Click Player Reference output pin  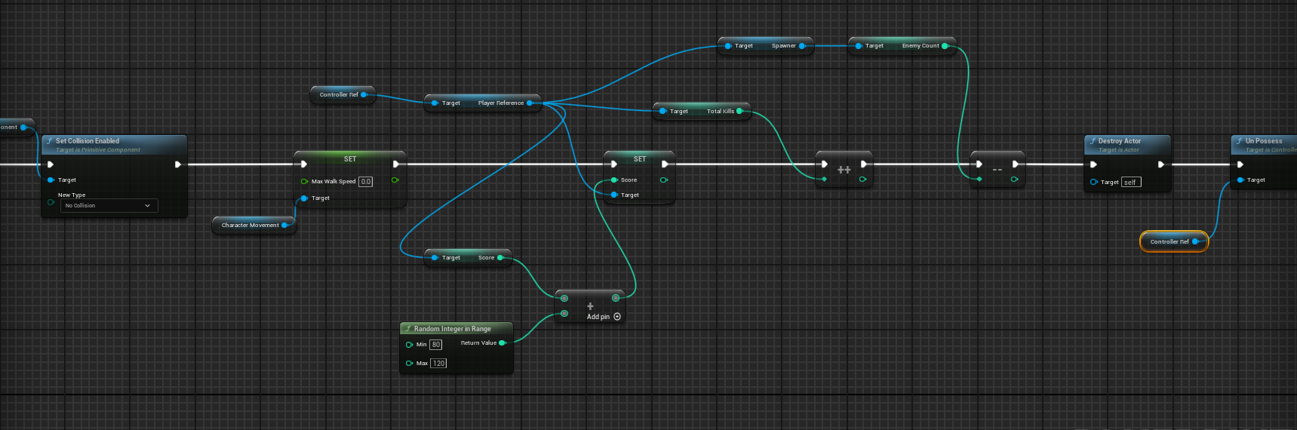(x=530, y=103)
